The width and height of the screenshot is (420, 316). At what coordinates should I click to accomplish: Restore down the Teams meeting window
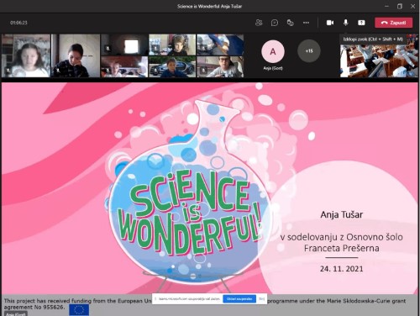click(400, 6)
